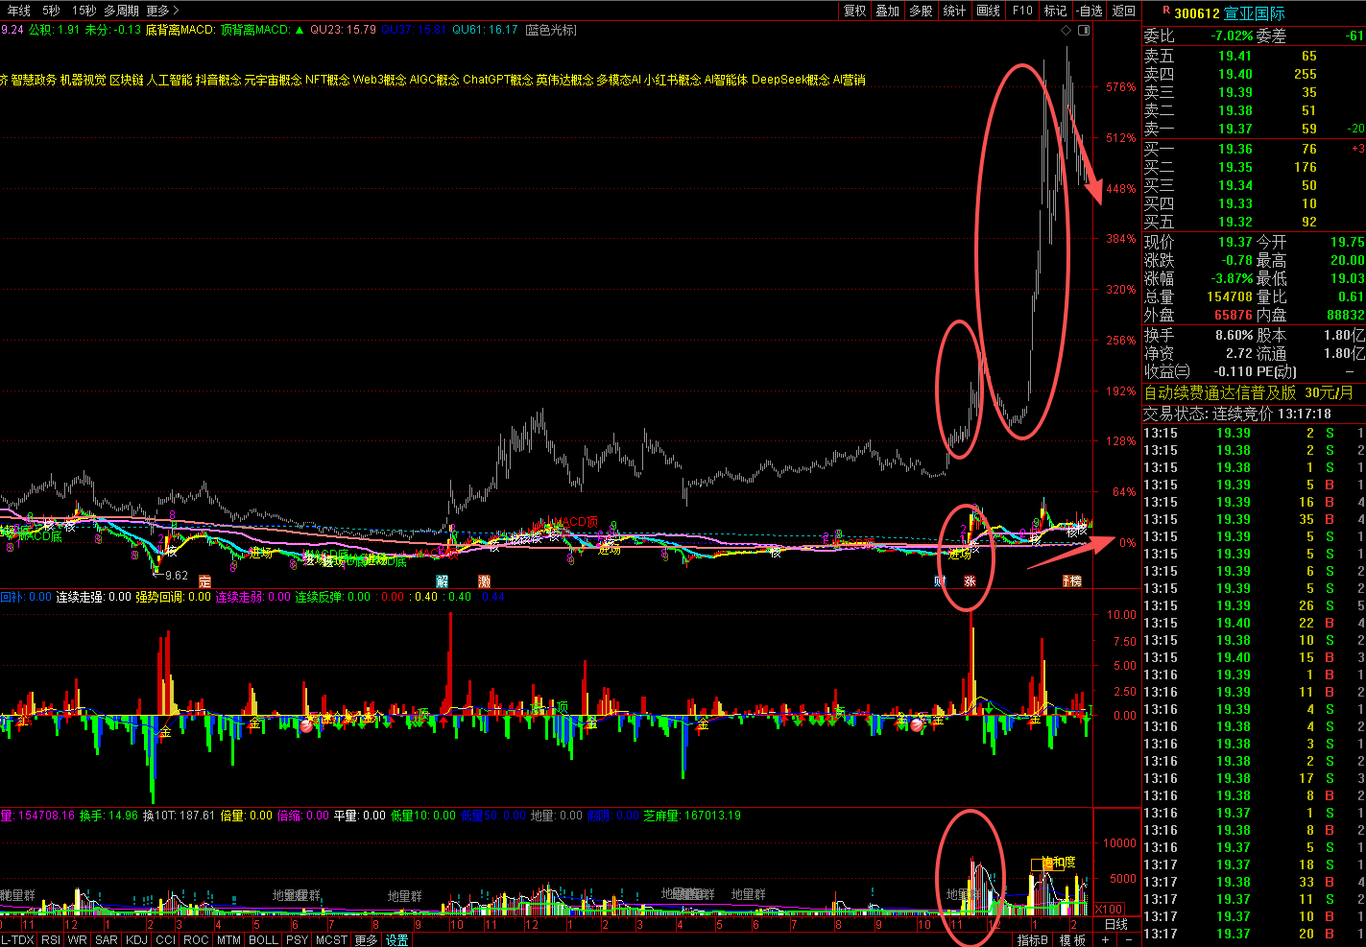This screenshot has width=1366, height=947.
Task: Open the 元宇宙概念 concept tag
Action: (274, 80)
